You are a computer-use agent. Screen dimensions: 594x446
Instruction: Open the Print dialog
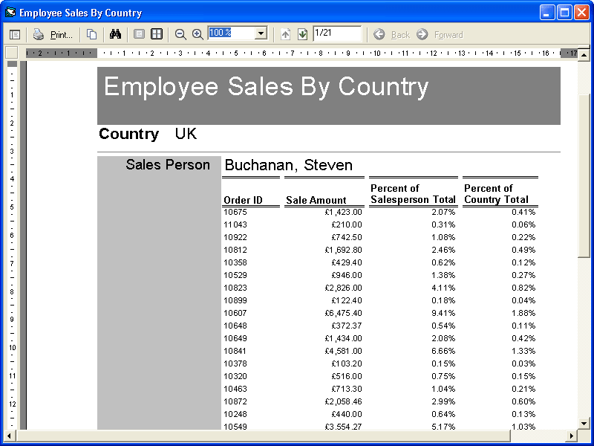(57, 34)
